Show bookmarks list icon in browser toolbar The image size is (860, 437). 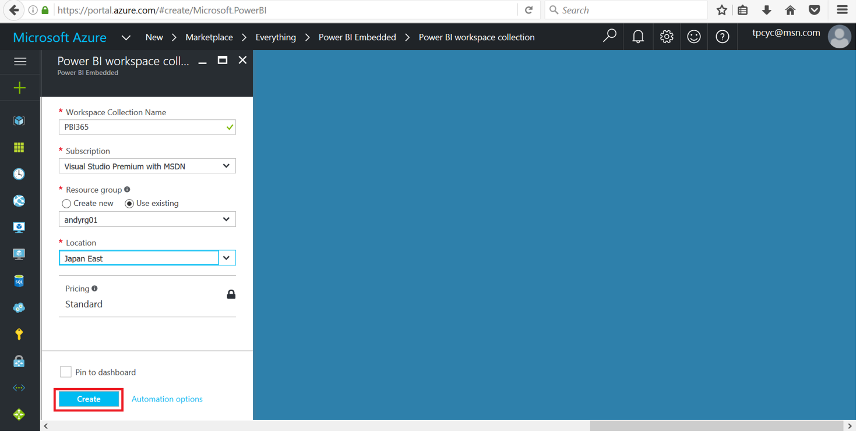(743, 10)
